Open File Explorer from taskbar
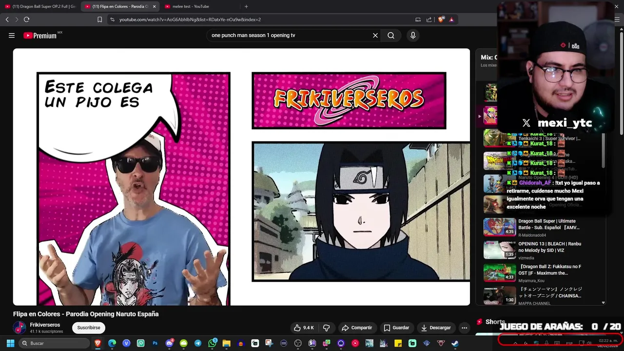The image size is (624, 351). pyautogui.click(x=226, y=343)
